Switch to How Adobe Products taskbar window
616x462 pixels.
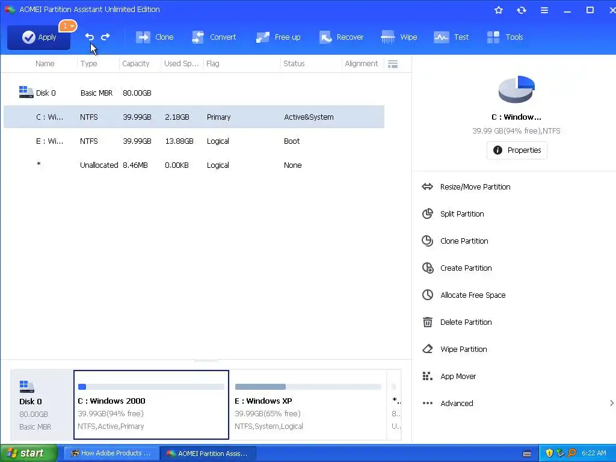(x=111, y=454)
